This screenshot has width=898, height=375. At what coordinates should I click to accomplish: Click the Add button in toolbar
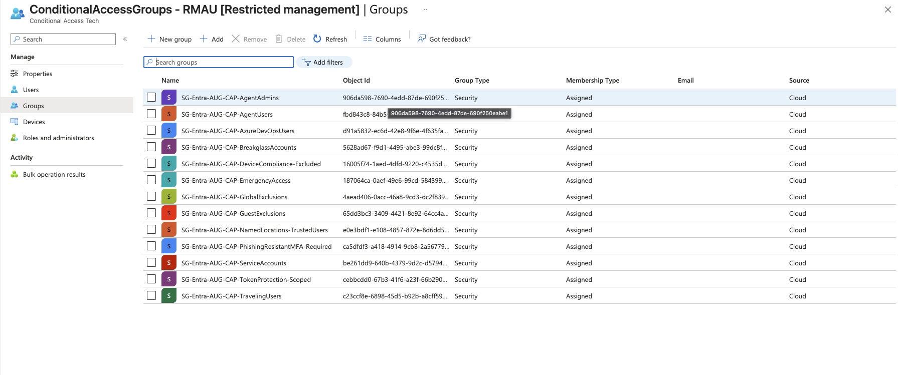point(212,39)
